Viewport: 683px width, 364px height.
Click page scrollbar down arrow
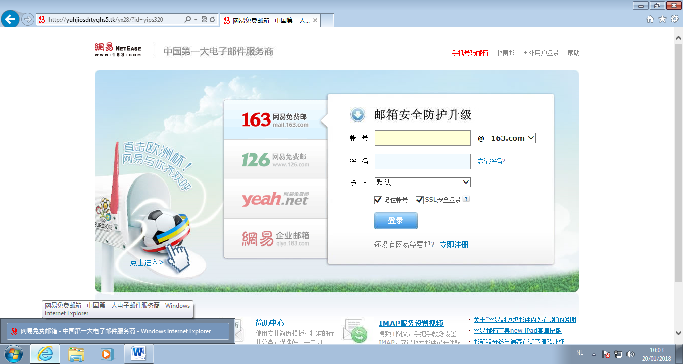(679, 333)
